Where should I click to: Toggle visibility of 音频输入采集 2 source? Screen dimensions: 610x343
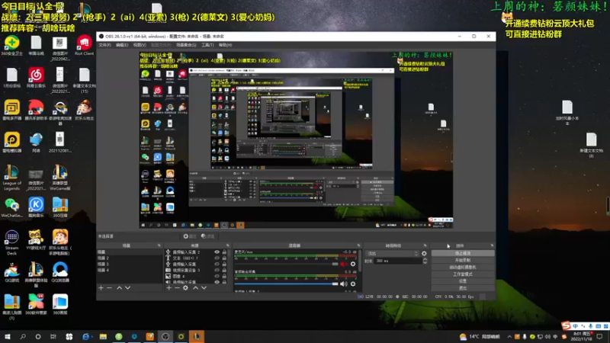[217, 252]
